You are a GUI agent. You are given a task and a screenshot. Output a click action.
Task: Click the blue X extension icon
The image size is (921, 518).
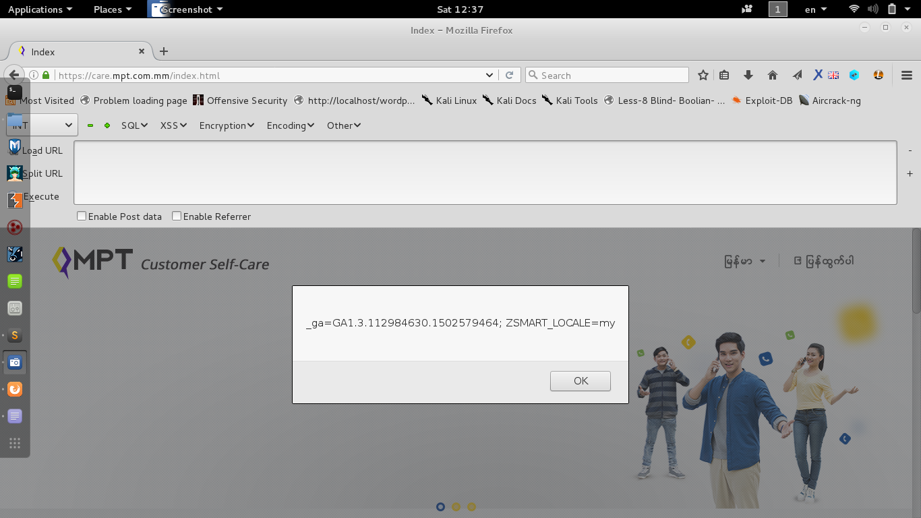818,76
